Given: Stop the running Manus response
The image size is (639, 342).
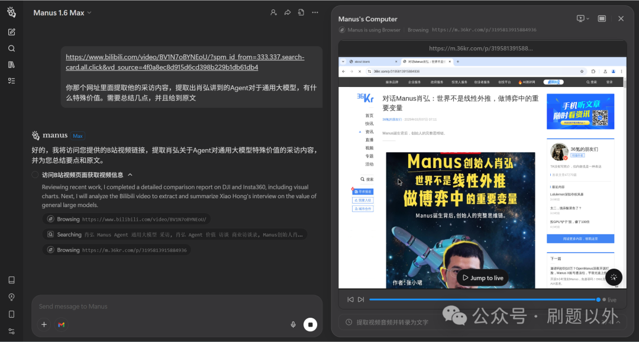Looking at the screenshot, I should click(311, 324).
